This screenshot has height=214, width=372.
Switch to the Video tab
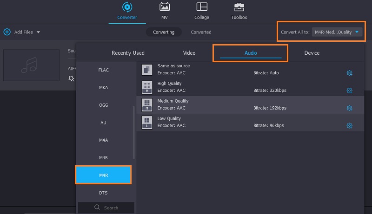click(189, 53)
